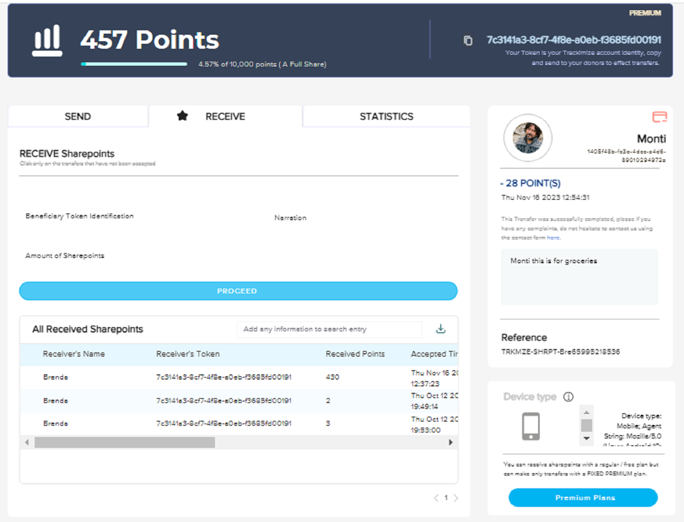
Task: Click the device info scroll down arrow
Action: click(587, 438)
